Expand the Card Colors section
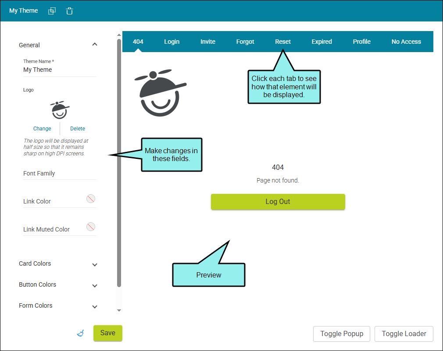The width and height of the screenshot is (443, 351). point(95,264)
